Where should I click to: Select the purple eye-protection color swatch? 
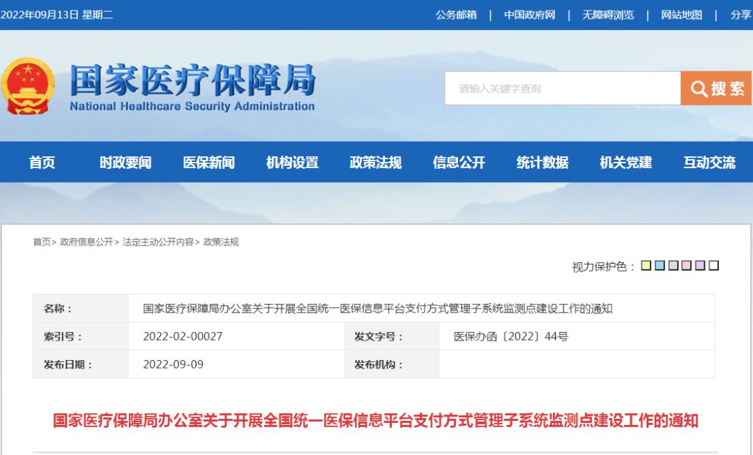tap(700, 265)
